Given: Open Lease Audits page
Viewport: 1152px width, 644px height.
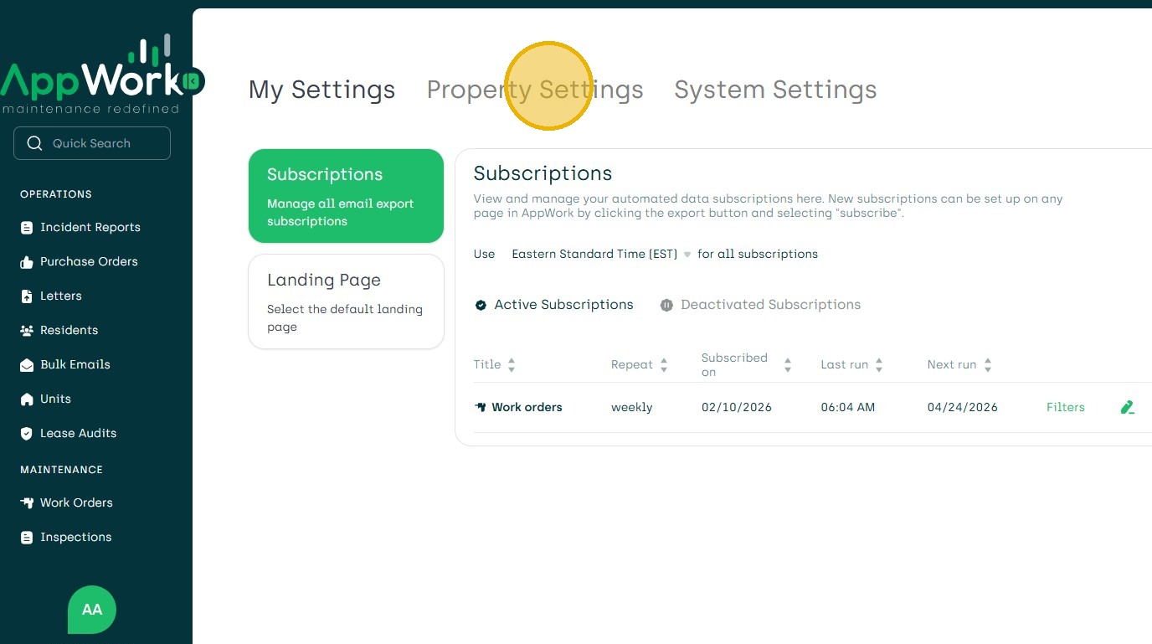Looking at the screenshot, I should tap(79, 434).
